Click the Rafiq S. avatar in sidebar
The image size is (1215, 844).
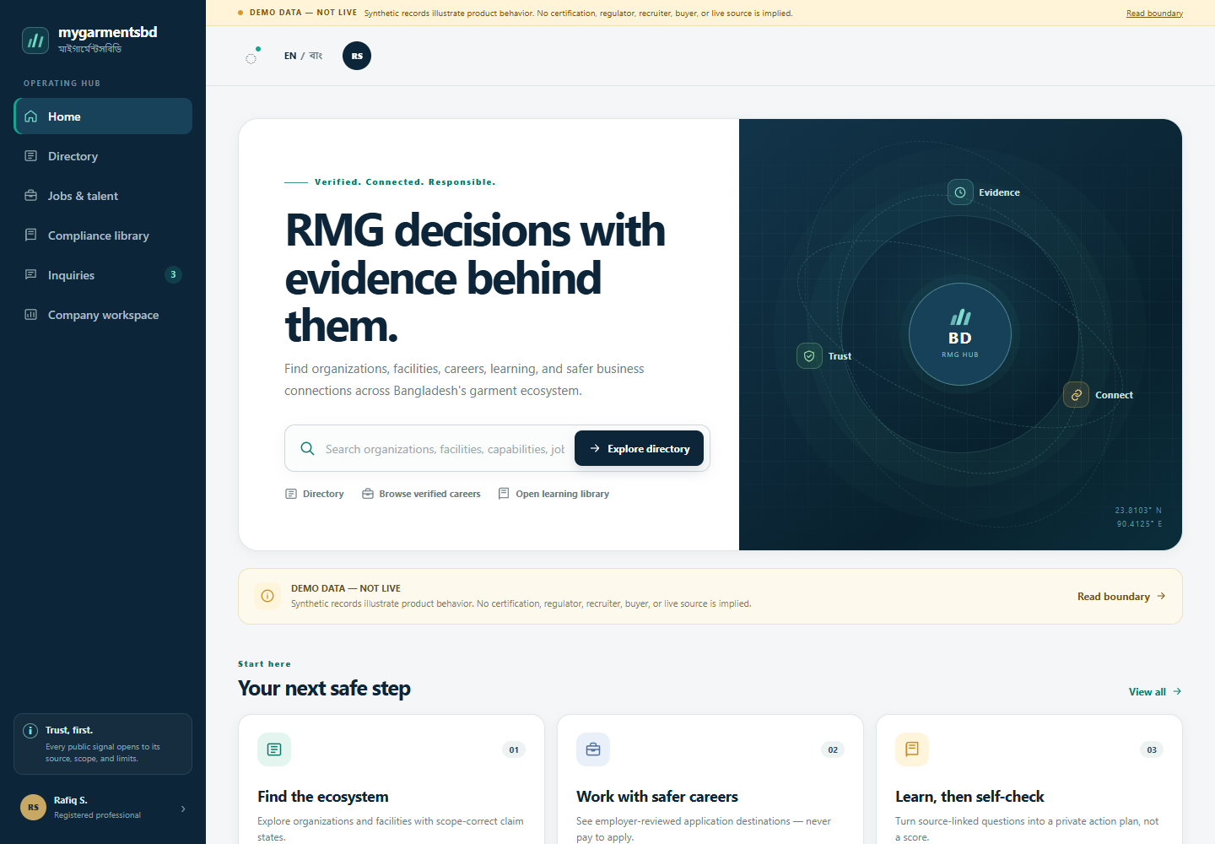click(33, 808)
